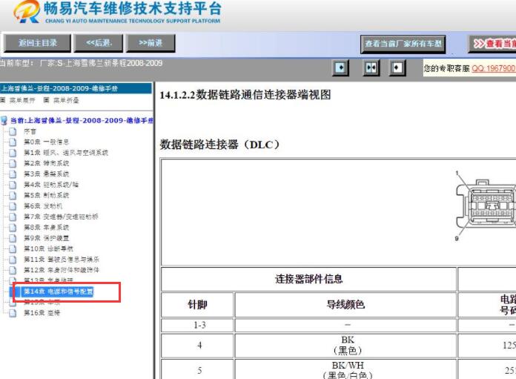Screen dimensions: 516x379
Task: Go back with the <<后退 button
Action: click(x=99, y=43)
